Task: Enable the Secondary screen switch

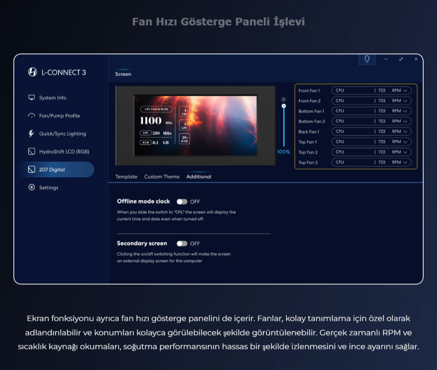Action: click(x=182, y=243)
